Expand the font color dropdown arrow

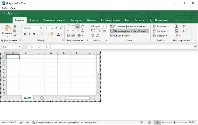pyautogui.click(x=62, y=34)
